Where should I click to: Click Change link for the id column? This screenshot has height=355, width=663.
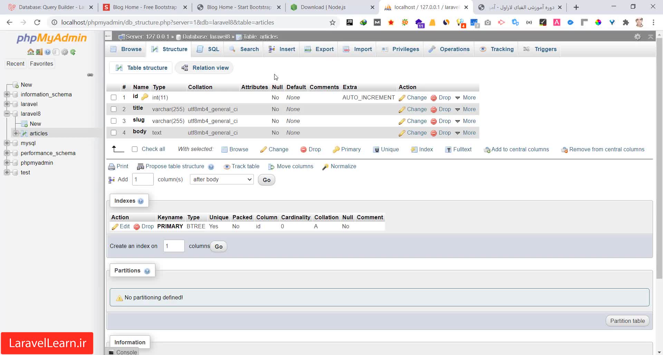[413, 98]
